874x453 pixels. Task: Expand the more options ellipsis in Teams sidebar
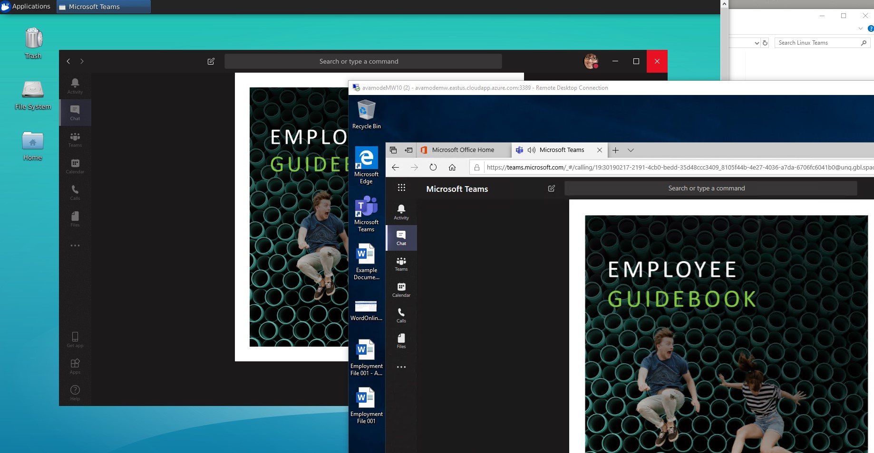coord(401,367)
